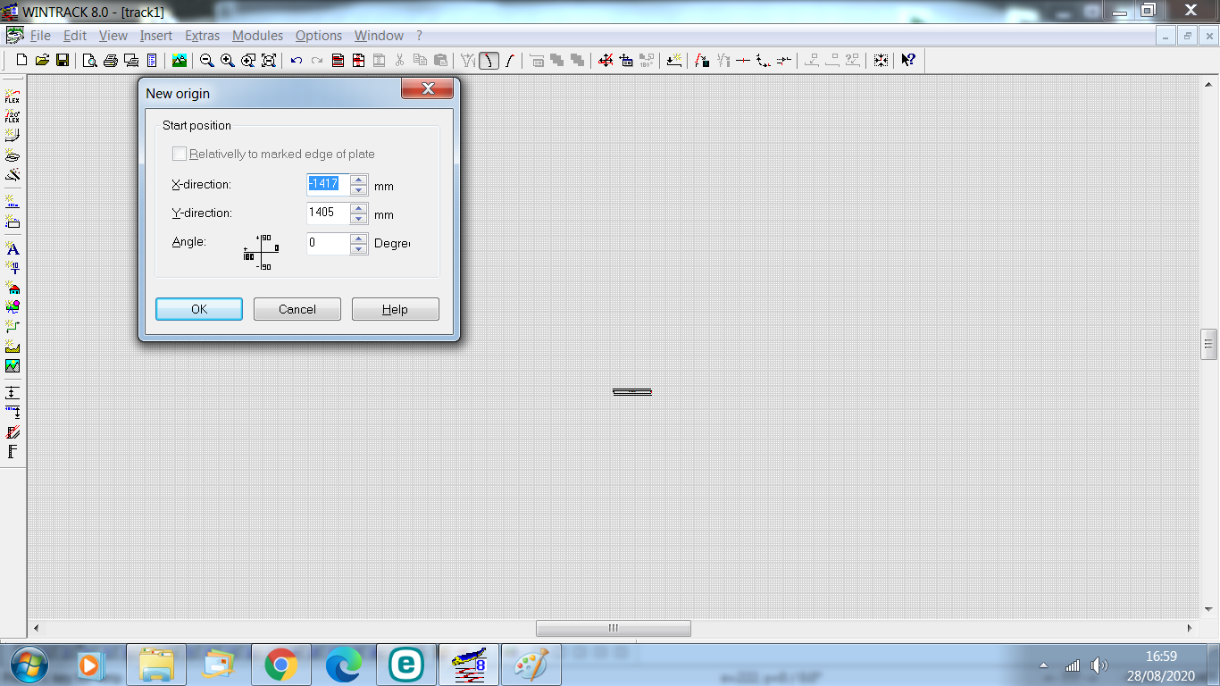Save the track plan with floppy icon
The image size is (1220, 686).
63,61
